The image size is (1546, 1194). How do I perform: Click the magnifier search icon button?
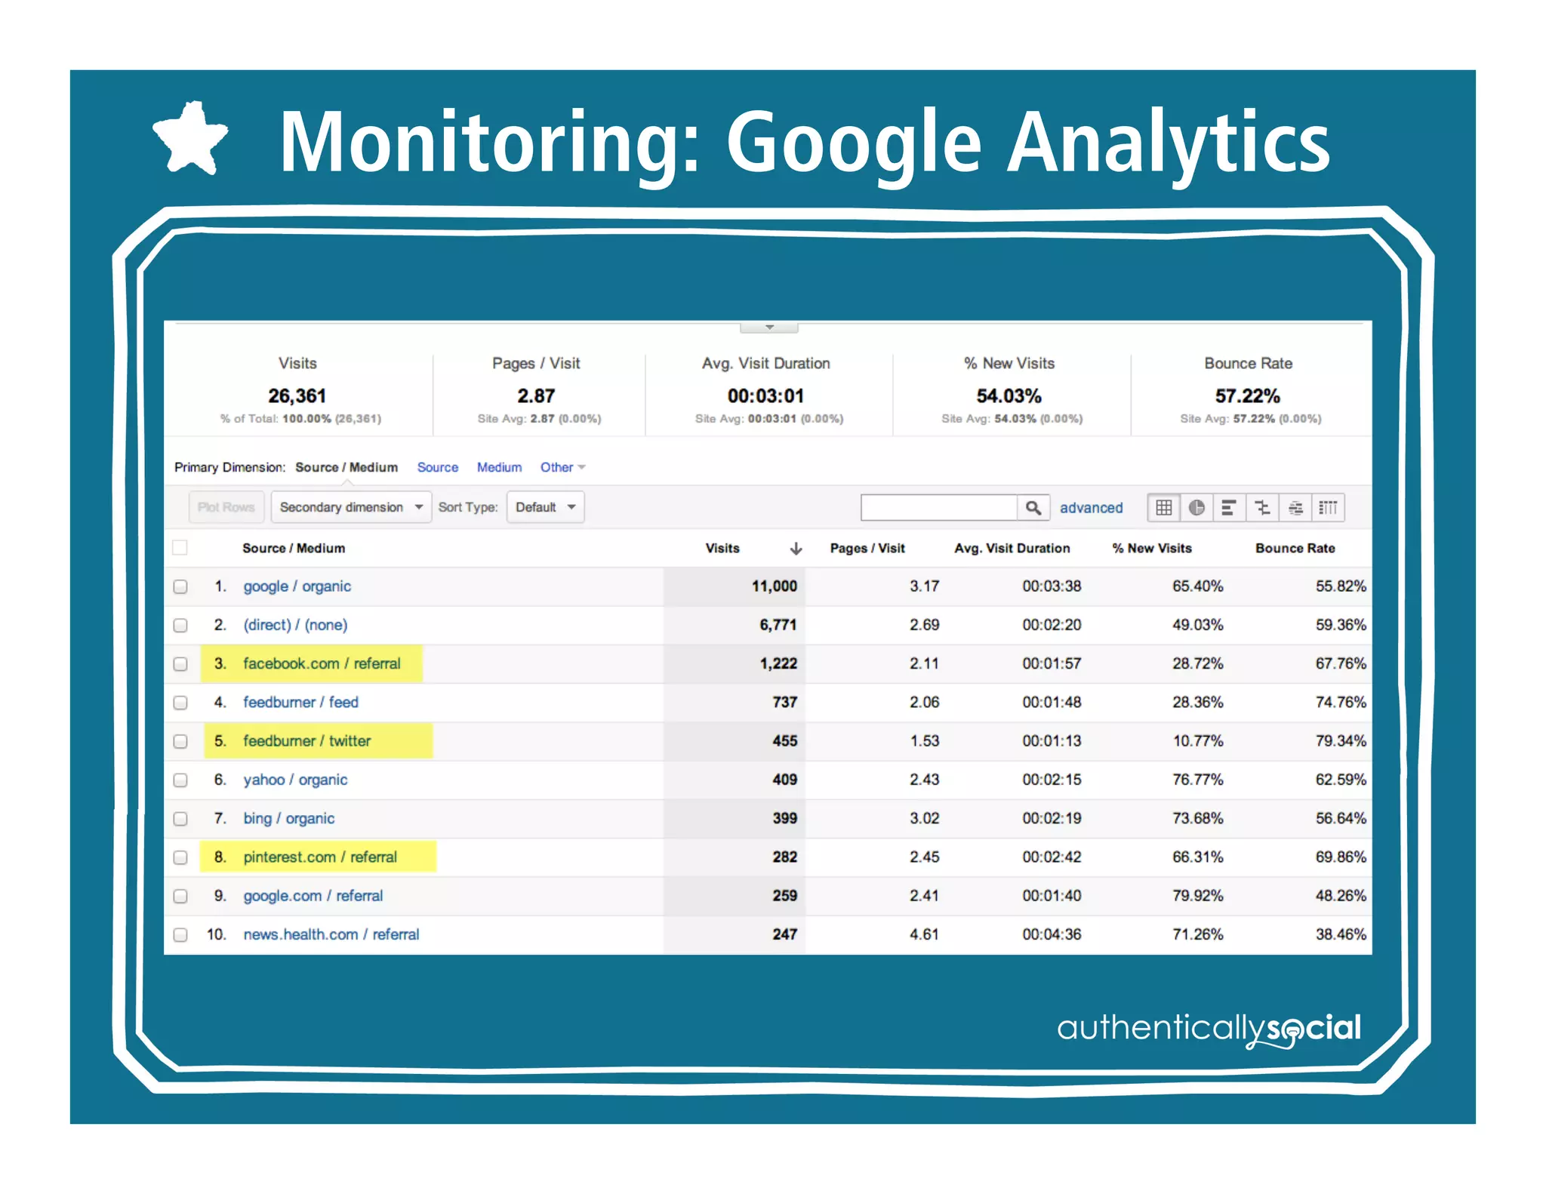click(x=1033, y=508)
